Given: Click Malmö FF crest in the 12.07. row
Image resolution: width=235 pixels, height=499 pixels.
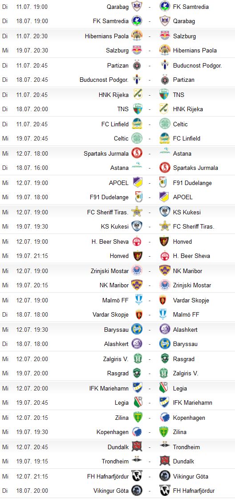Looking at the screenshot, I should 137,300.
